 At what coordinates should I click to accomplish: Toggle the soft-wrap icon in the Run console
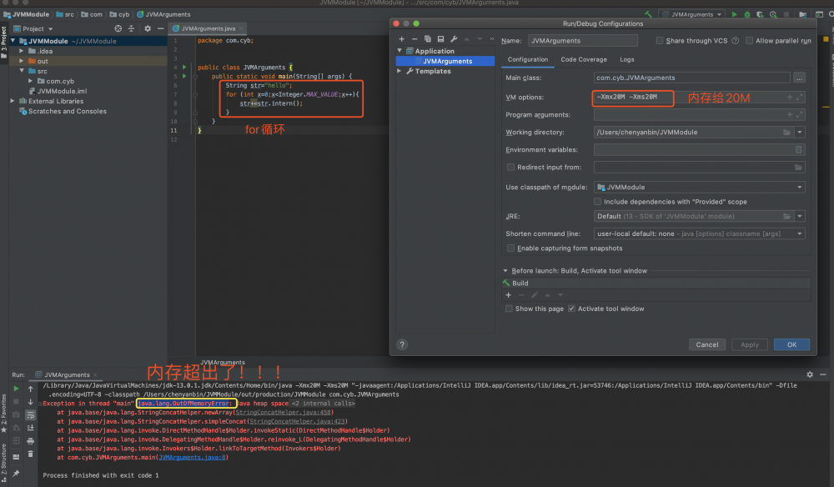pyautogui.click(x=31, y=414)
